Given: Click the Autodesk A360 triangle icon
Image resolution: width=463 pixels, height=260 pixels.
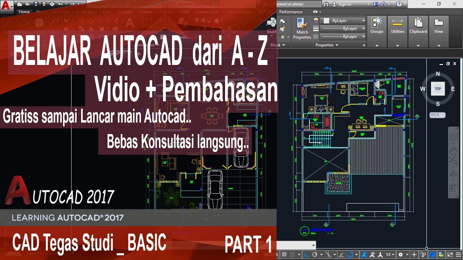Looking at the screenshot, I should tap(384, 4).
